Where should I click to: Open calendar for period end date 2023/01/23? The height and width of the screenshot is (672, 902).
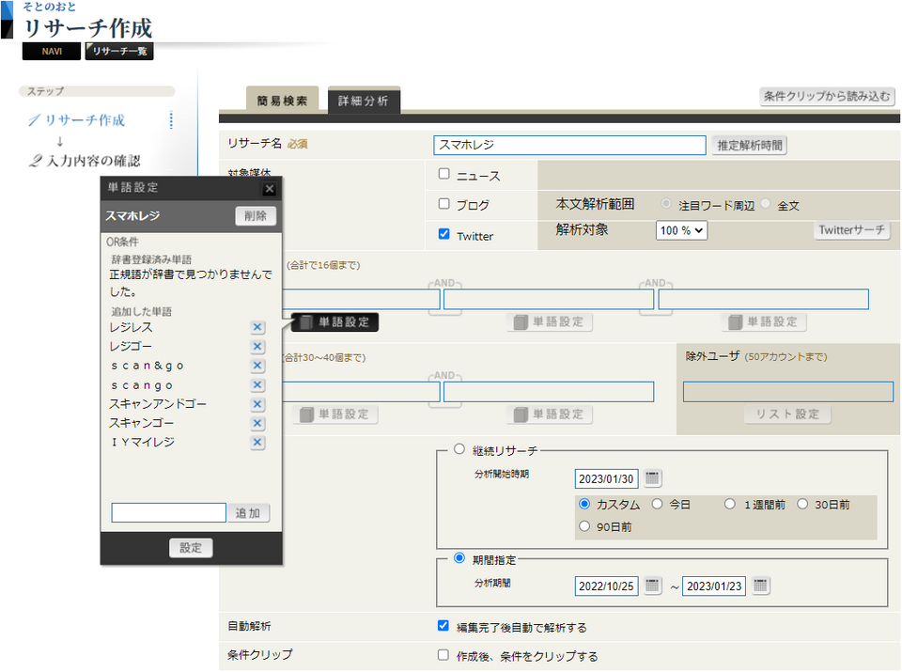click(x=761, y=586)
